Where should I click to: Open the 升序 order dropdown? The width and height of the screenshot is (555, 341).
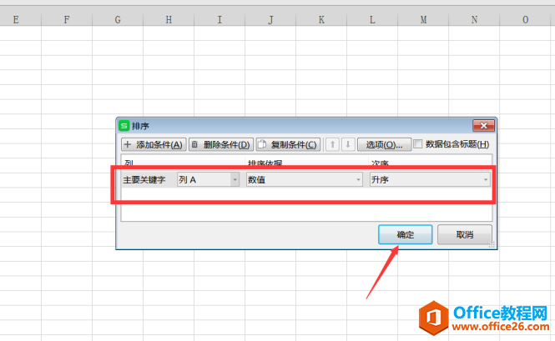click(430, 180)
